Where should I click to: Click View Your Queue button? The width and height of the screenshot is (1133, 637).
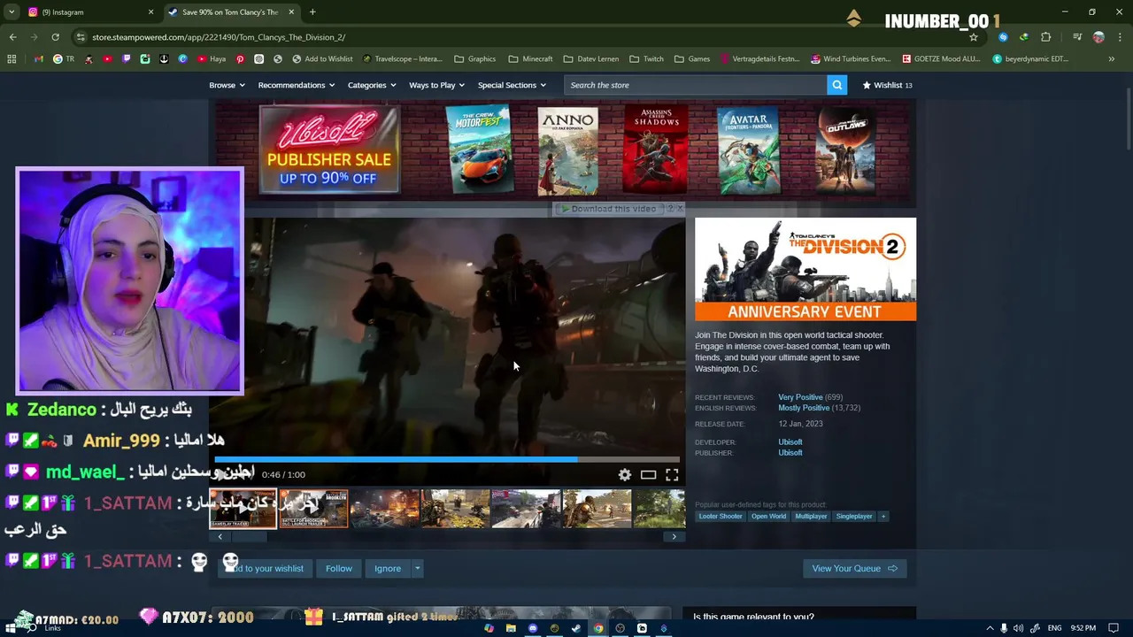coord(854,569)
